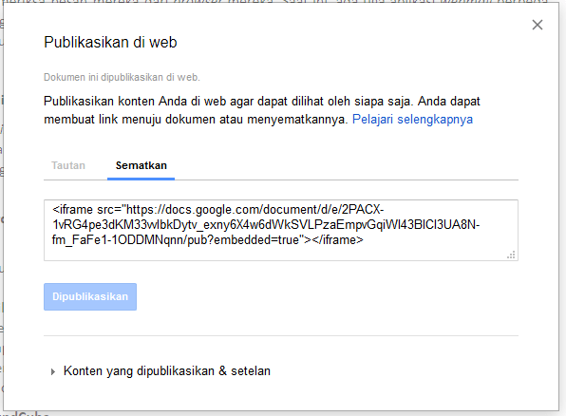
Task: Expand Konten yang dipublikasikan & setelan
Action: (x=161, y=370)
